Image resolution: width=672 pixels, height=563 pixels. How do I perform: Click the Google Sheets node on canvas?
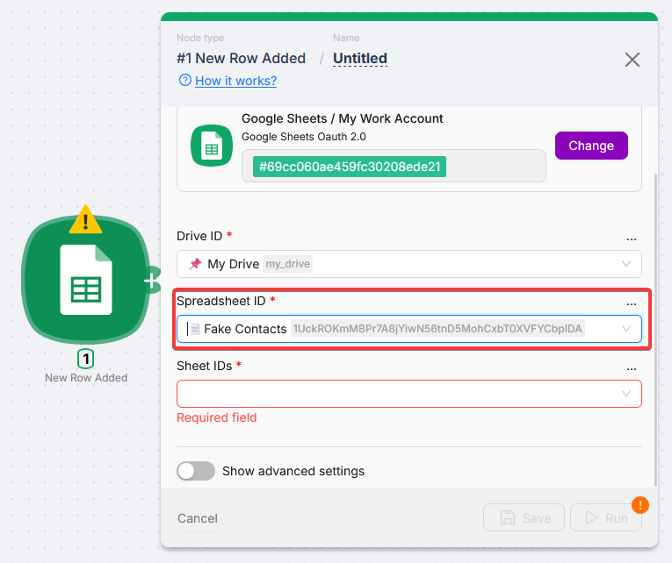85,280
